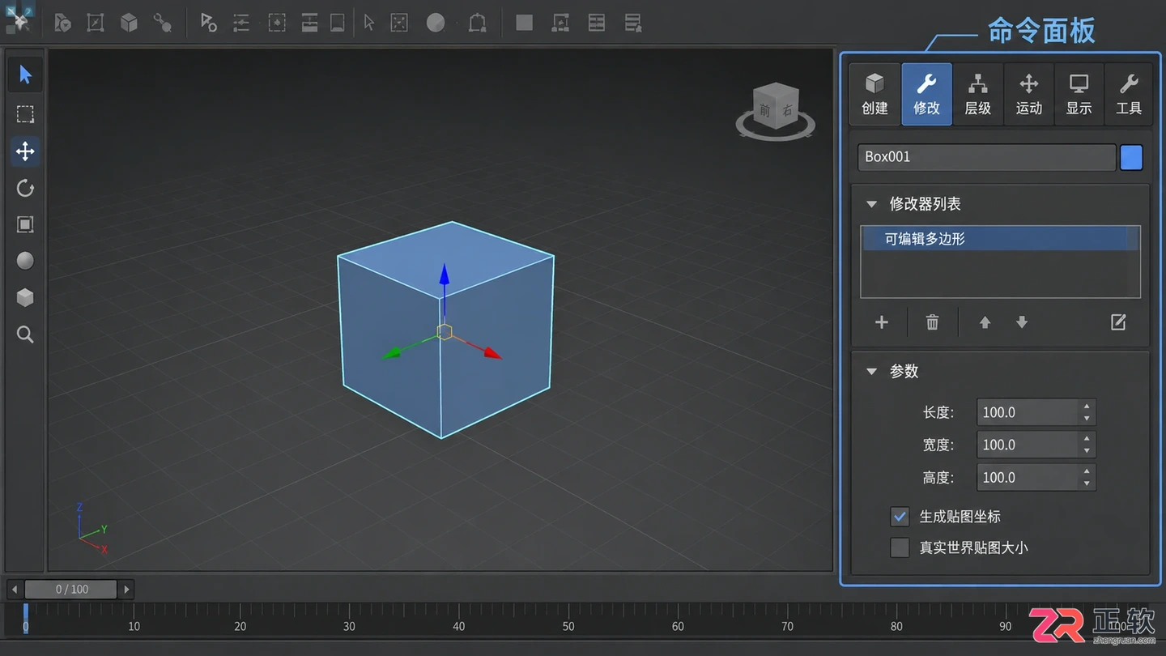Click the 右 face of the view cube
Image resolution: width=1166 pixels, height=656 pixels.
(x=788, y=111)
